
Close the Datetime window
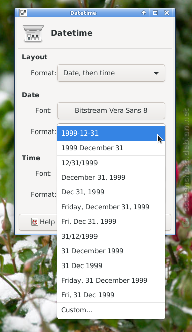167,13
